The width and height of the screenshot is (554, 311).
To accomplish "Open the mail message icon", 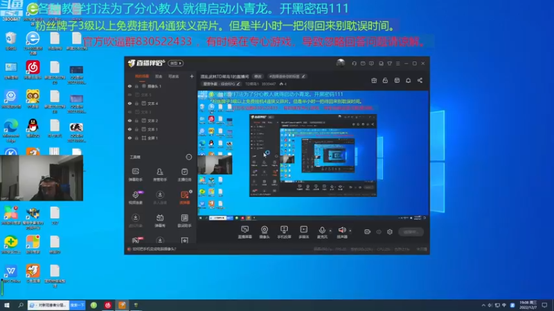I will 363,64.
